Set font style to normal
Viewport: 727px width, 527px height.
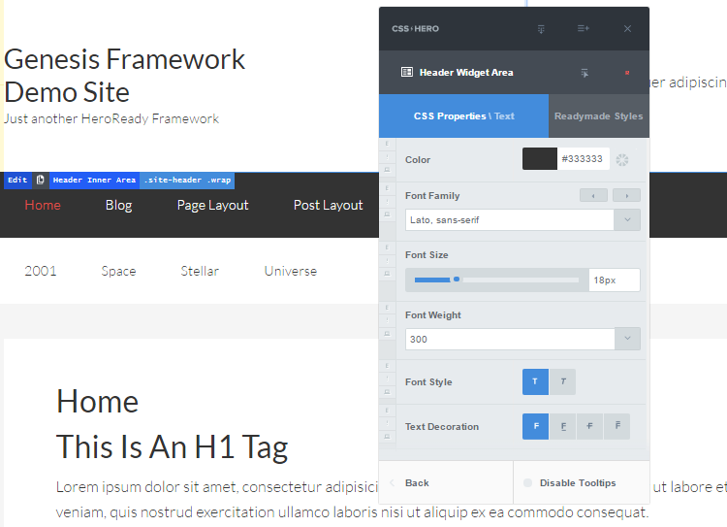coord(535,382)
